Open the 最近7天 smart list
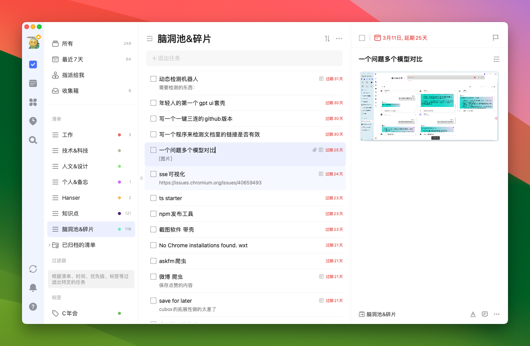 [91, 59]
